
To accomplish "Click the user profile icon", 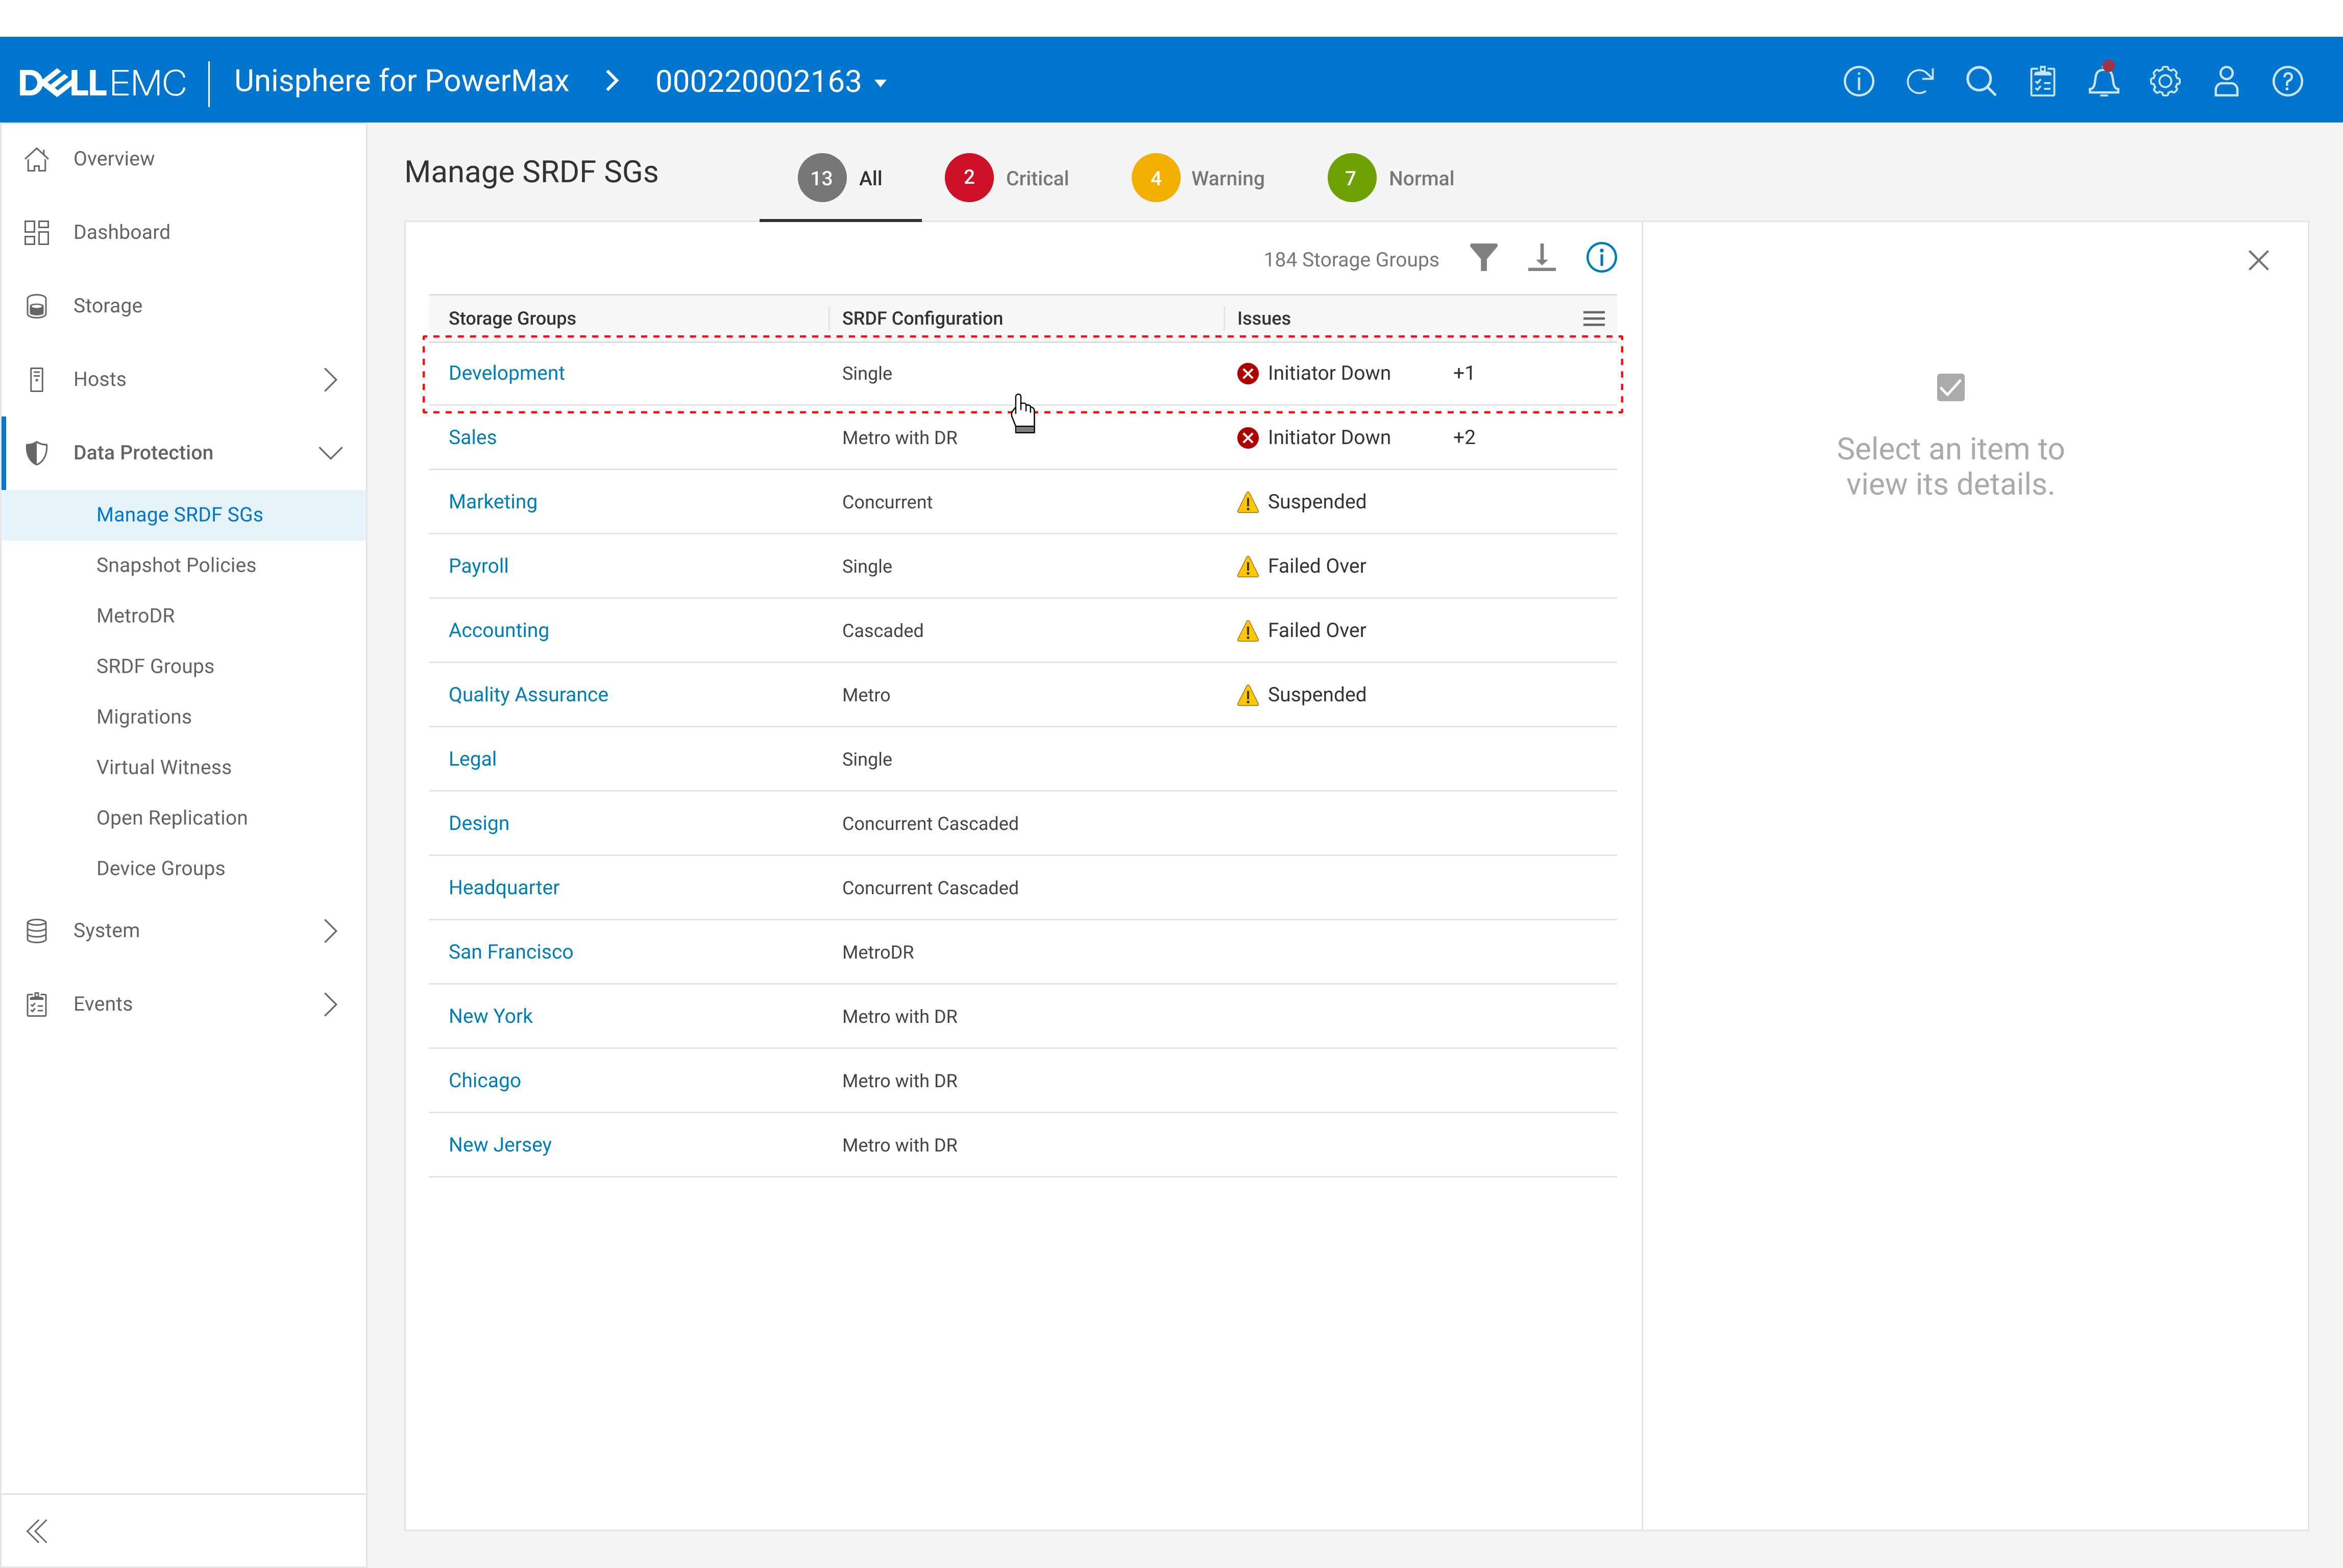I will tap(2226, 81).
